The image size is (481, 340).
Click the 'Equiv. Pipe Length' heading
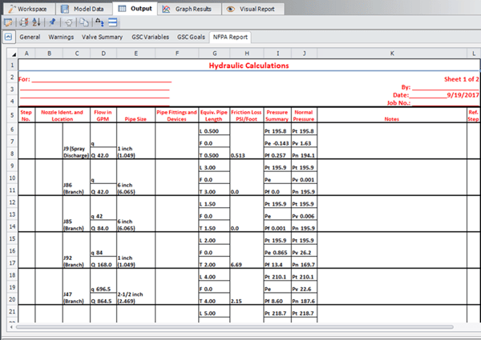point(214,115)
